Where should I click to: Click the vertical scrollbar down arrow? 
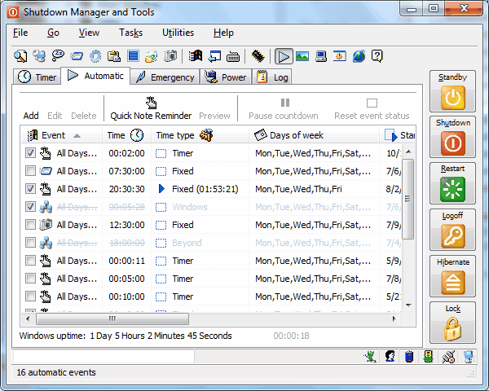tap(408, 305)
